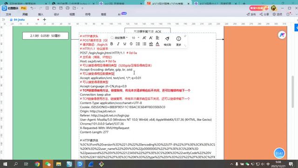Click the 31:42 timer bubble
This screenshot has width=298, height=168.
pyautogui.click(x=279, y=153)
